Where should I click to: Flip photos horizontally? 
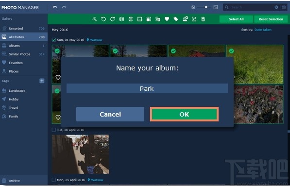(121, 19)
